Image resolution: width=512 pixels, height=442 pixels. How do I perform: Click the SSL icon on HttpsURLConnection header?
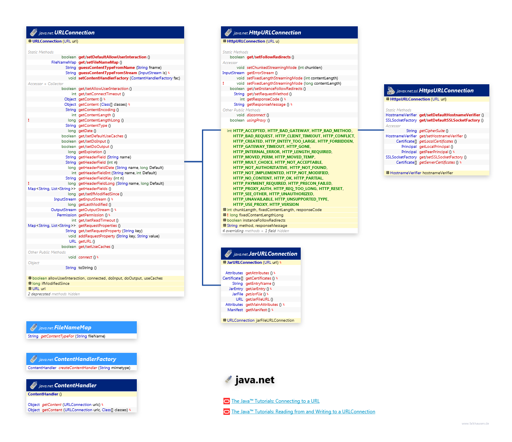click(x=391, y=91)
